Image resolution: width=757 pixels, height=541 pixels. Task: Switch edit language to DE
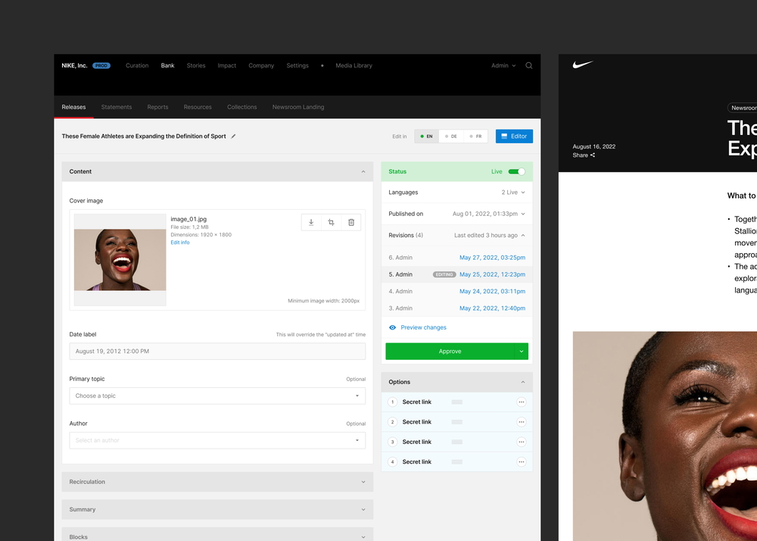tap(451, 136)
